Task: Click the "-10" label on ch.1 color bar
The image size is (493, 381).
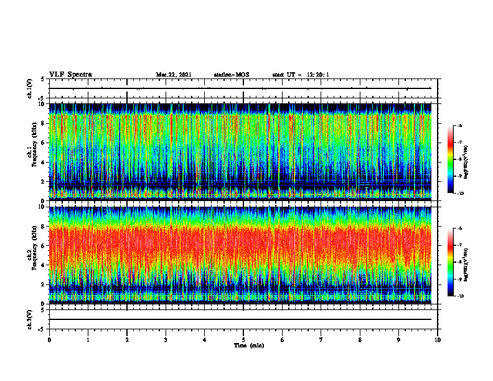Action: coord(460,194)
